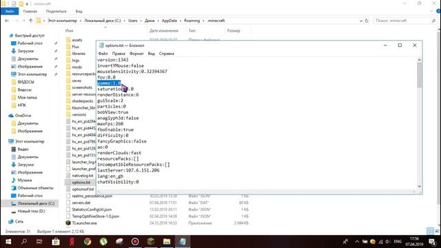Open uTorrent from taskbar

pyautogui.click(x=103, y=242)
